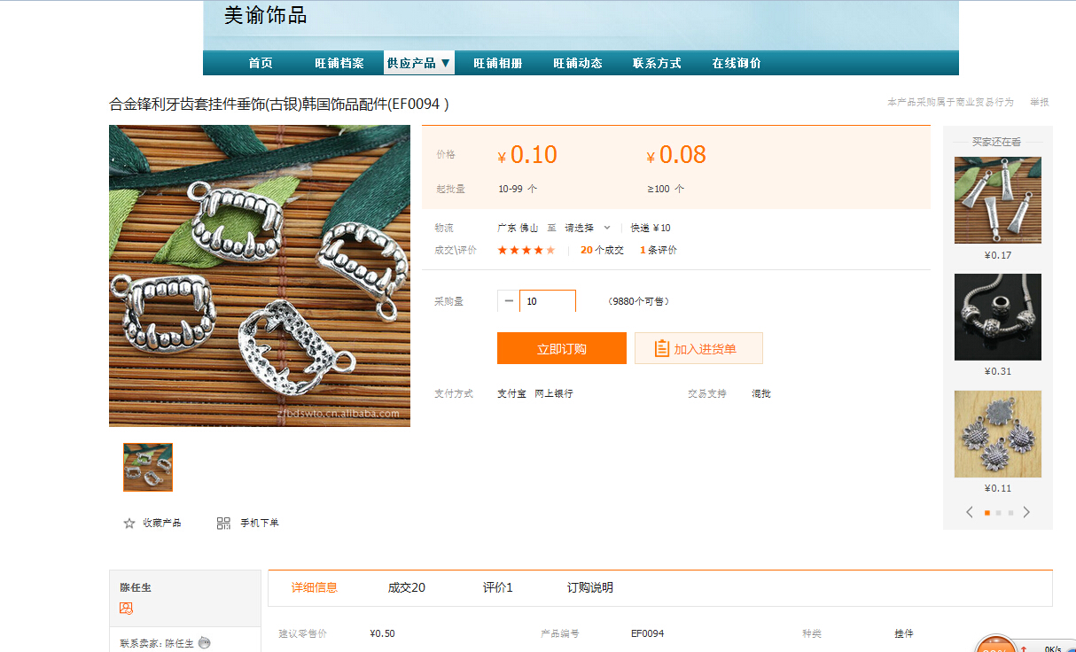Image resolution: width=1076 pixels, height=652 pixels.
Task: Open the sunflower charm recommended product
Action: coord(997,434)
